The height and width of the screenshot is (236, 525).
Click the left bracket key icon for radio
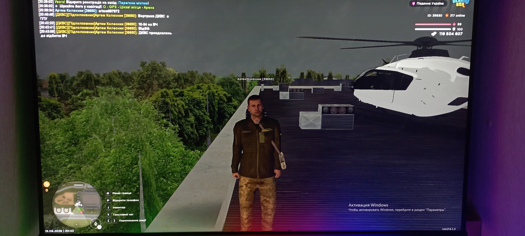pos(108,220)
